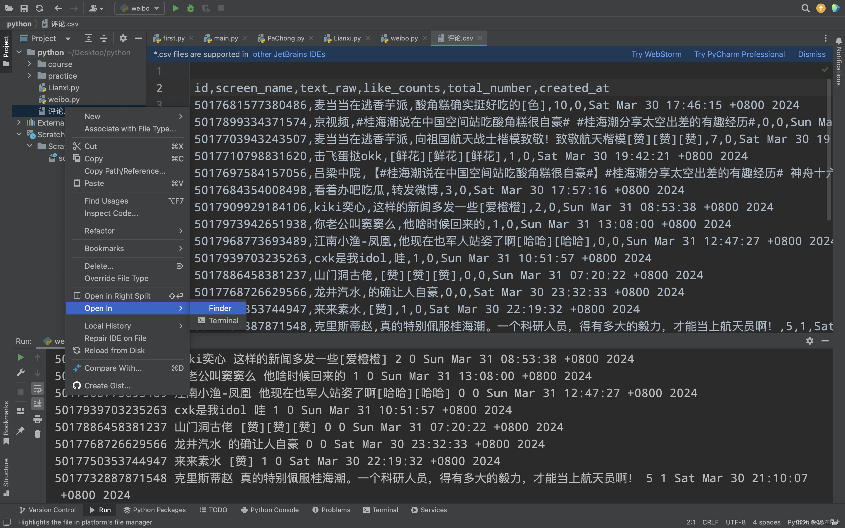
Task: Open editor tabs three-dot menu
Action: click(825, 38)
